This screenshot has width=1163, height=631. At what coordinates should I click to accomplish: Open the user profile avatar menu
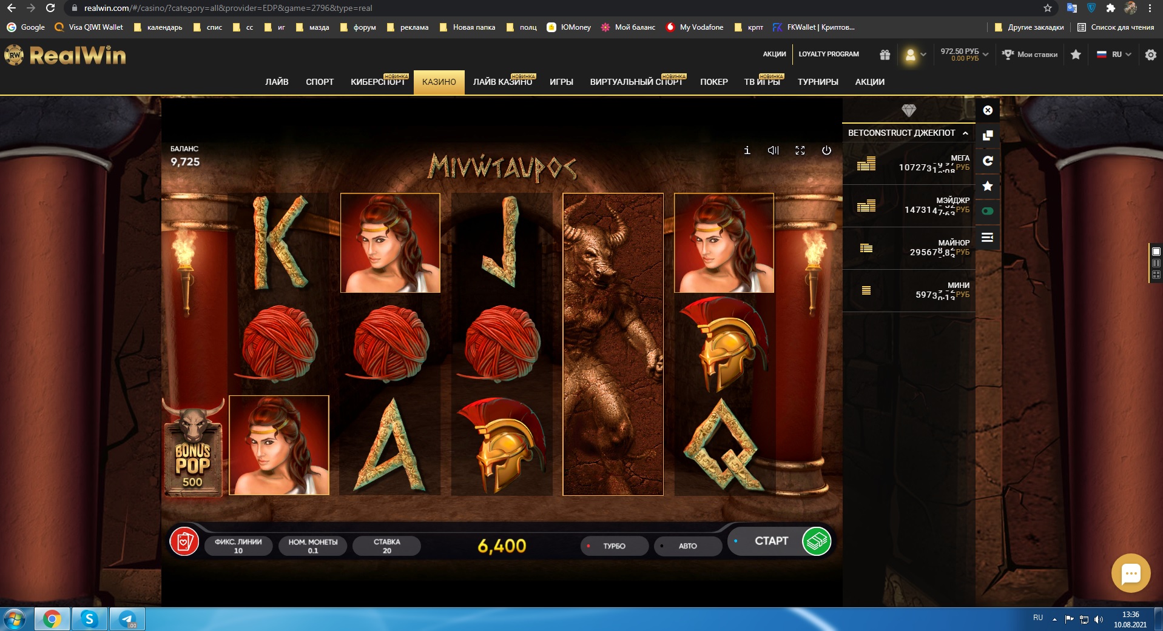point(915,55)
